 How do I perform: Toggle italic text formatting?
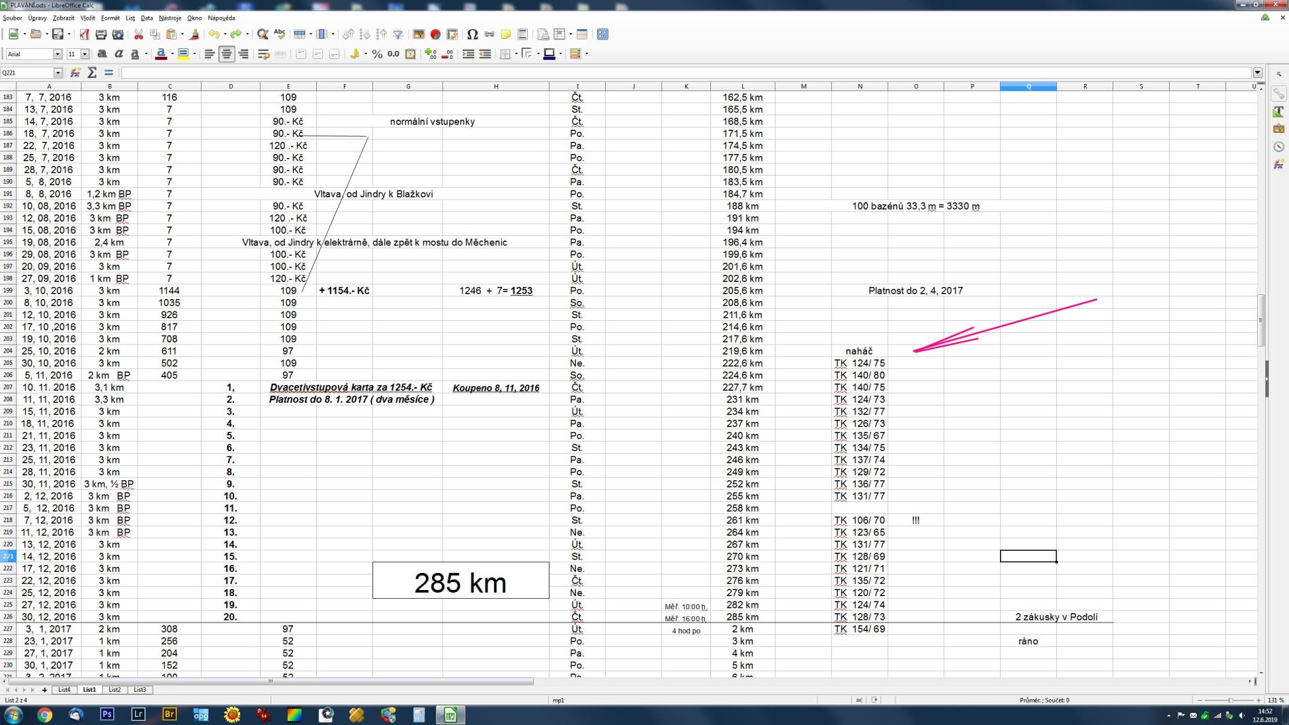coord(119,54)
